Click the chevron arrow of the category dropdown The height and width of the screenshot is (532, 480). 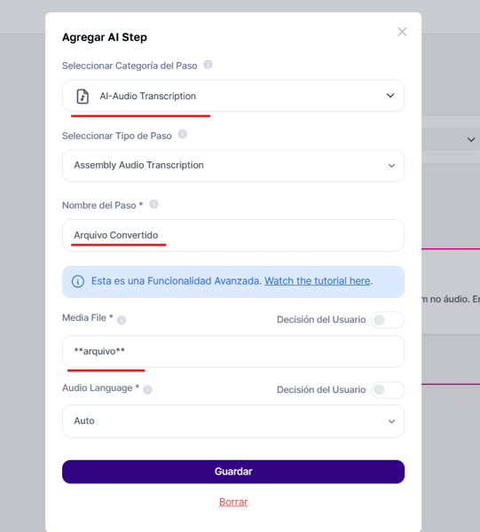[x=390, y=96]
